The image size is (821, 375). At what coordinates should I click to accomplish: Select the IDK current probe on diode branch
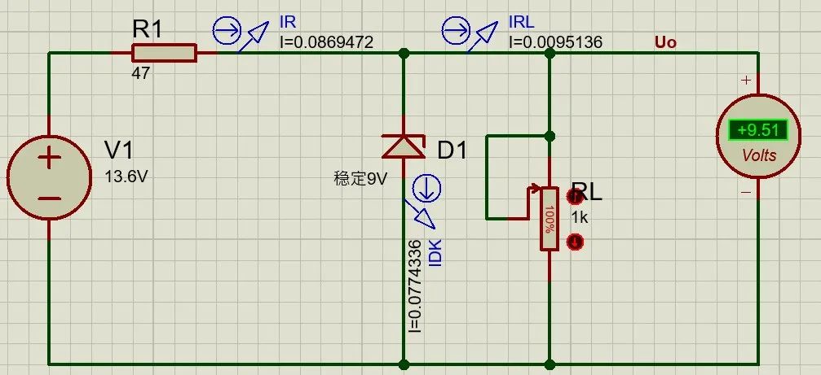coord(424,202)
